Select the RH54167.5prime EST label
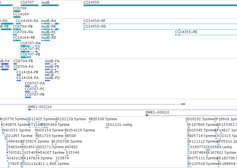 pyautogui.click(x=50, y=153)
